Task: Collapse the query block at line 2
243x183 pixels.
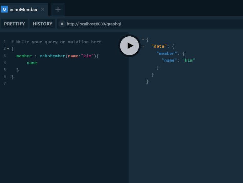Action: click(x=8, y=49)
